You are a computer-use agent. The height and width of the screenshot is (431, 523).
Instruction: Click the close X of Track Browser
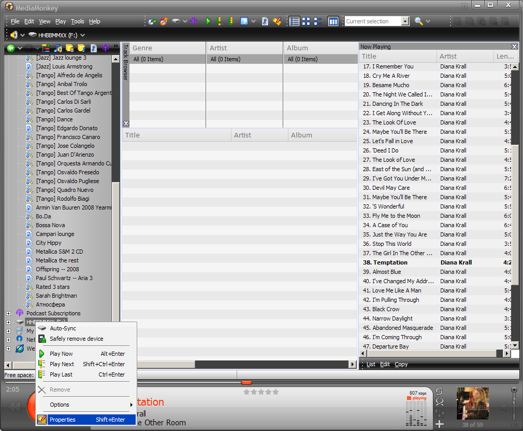coord(126,123)
